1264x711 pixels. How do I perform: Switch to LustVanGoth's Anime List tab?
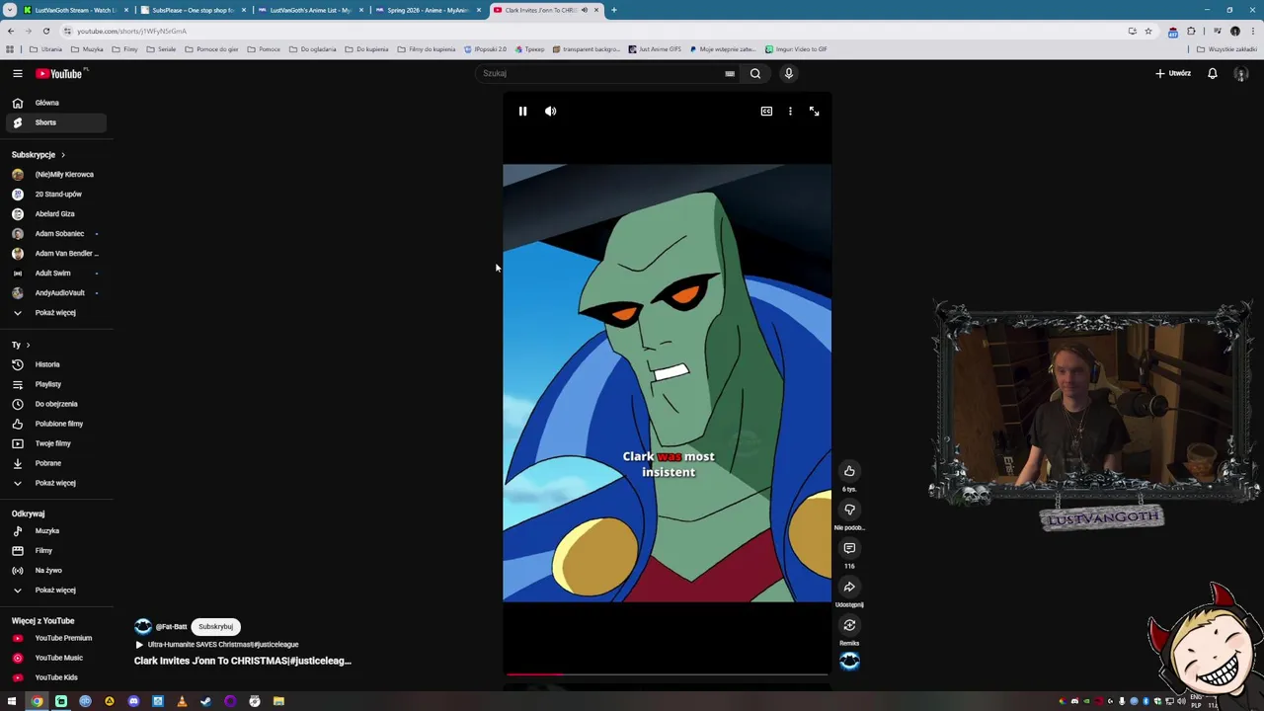pyautogui.click(x=310, y=10)
